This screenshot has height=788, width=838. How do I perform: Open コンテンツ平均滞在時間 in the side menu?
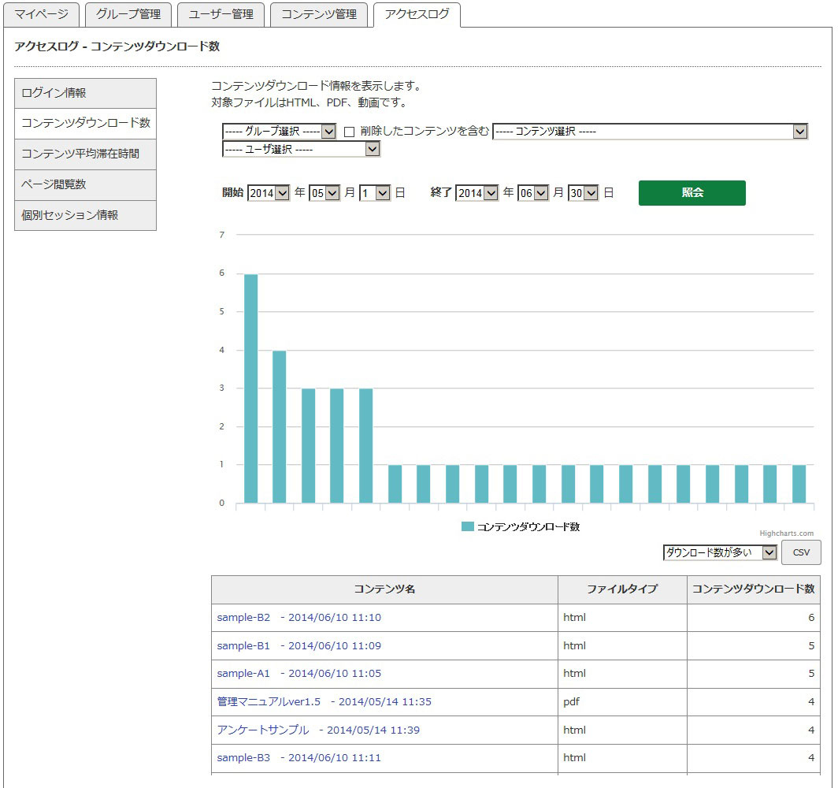coord(86,154)
